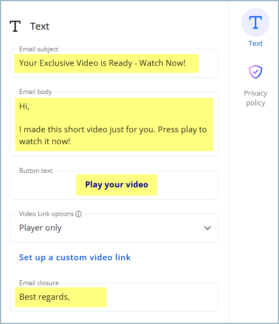Edit the Email subject field
The image size is (279, 324).
pyautogui.click(x=114, y=63)
